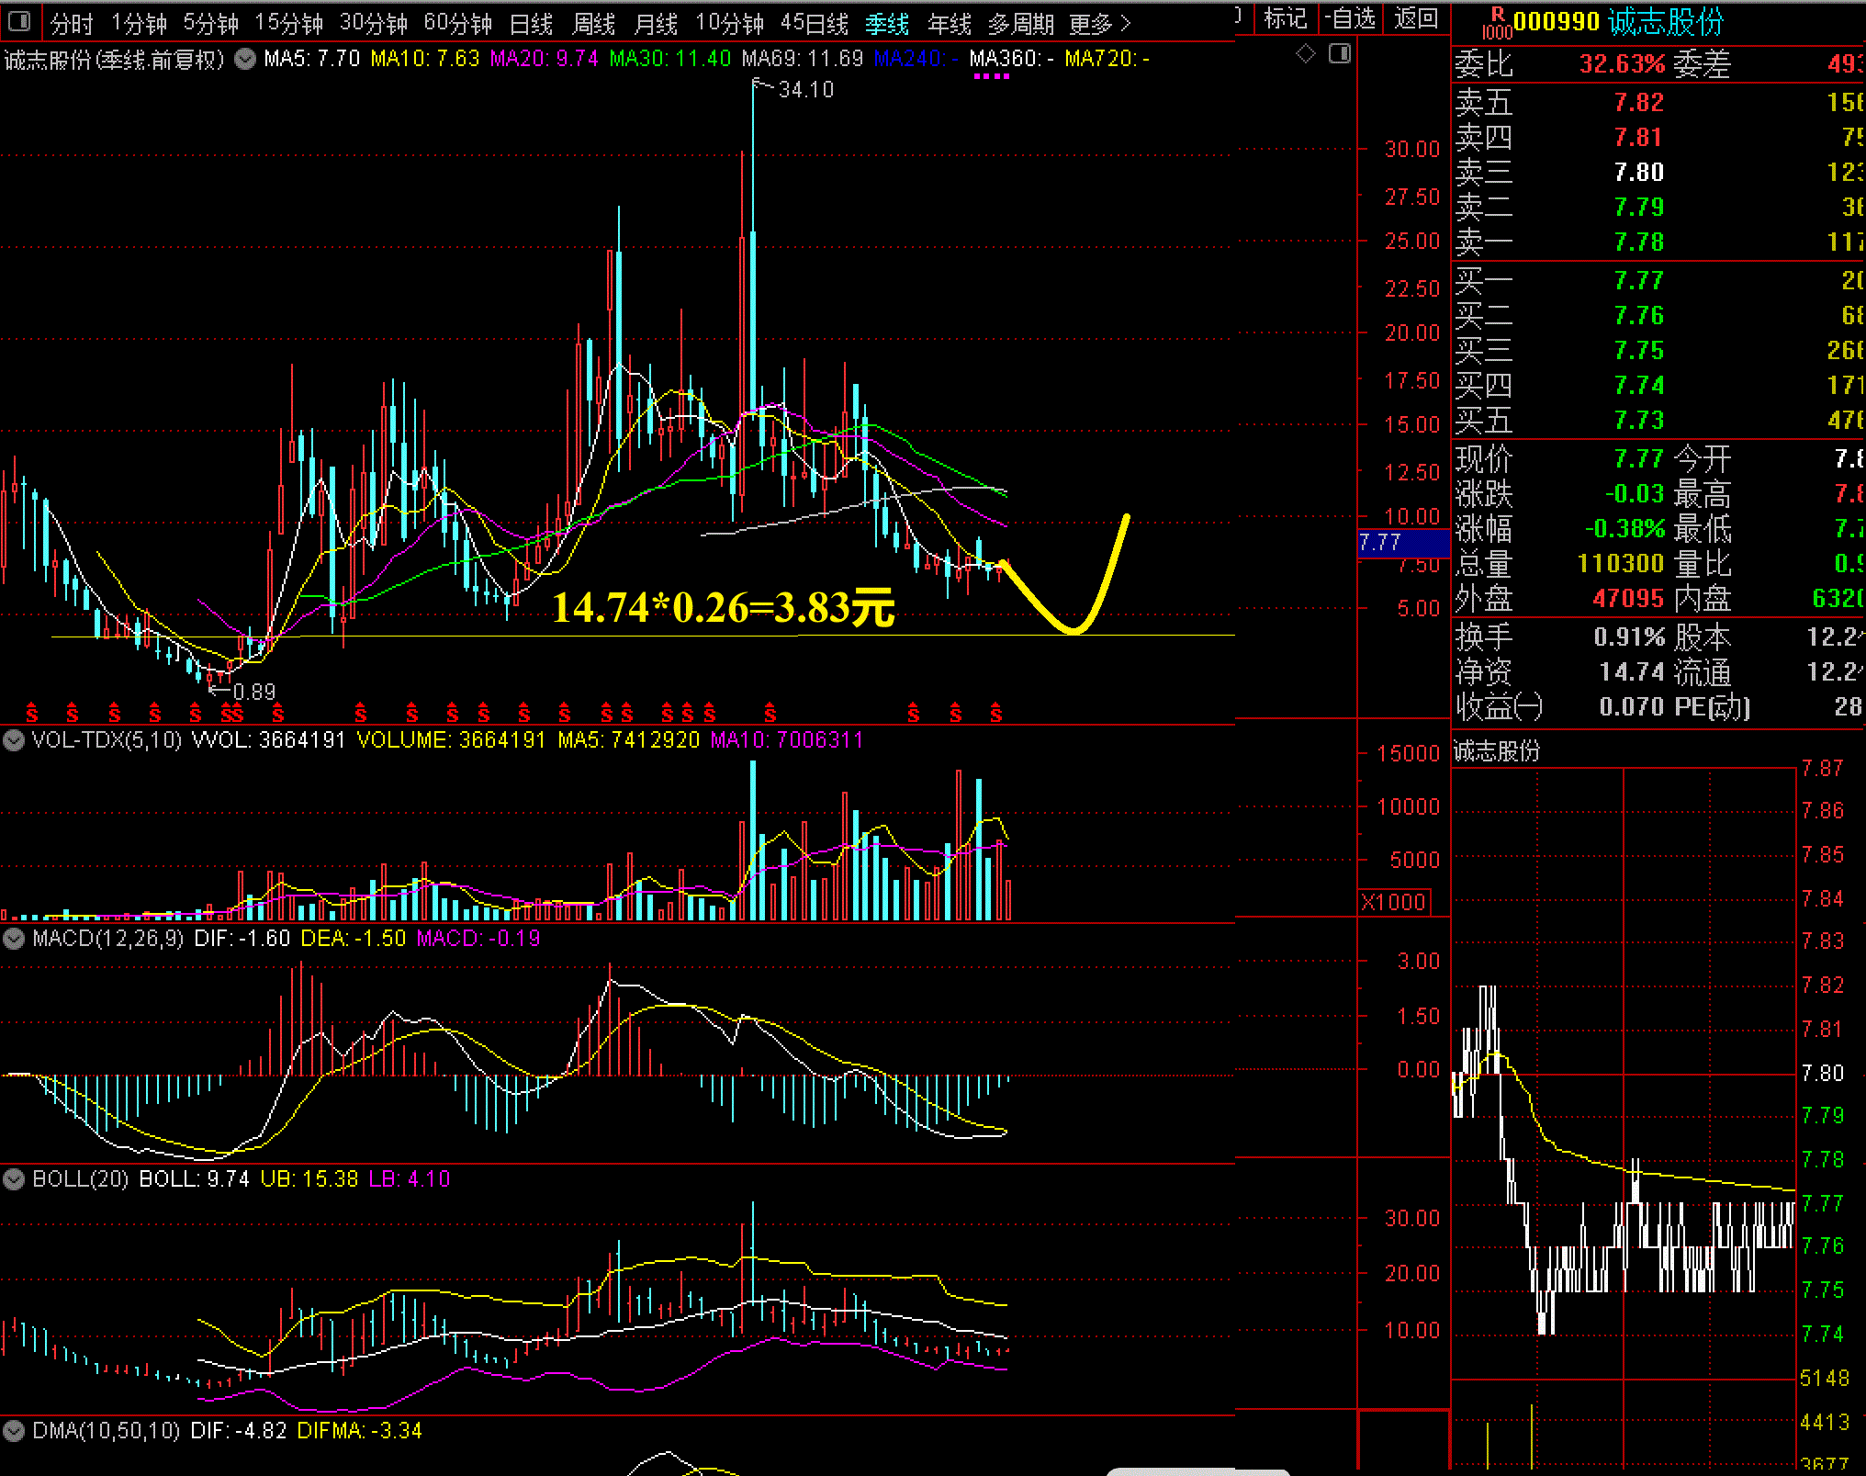Switch to 5分钟 chart period
This screenshot has width=1866, height=1476.
coord(211,23)
